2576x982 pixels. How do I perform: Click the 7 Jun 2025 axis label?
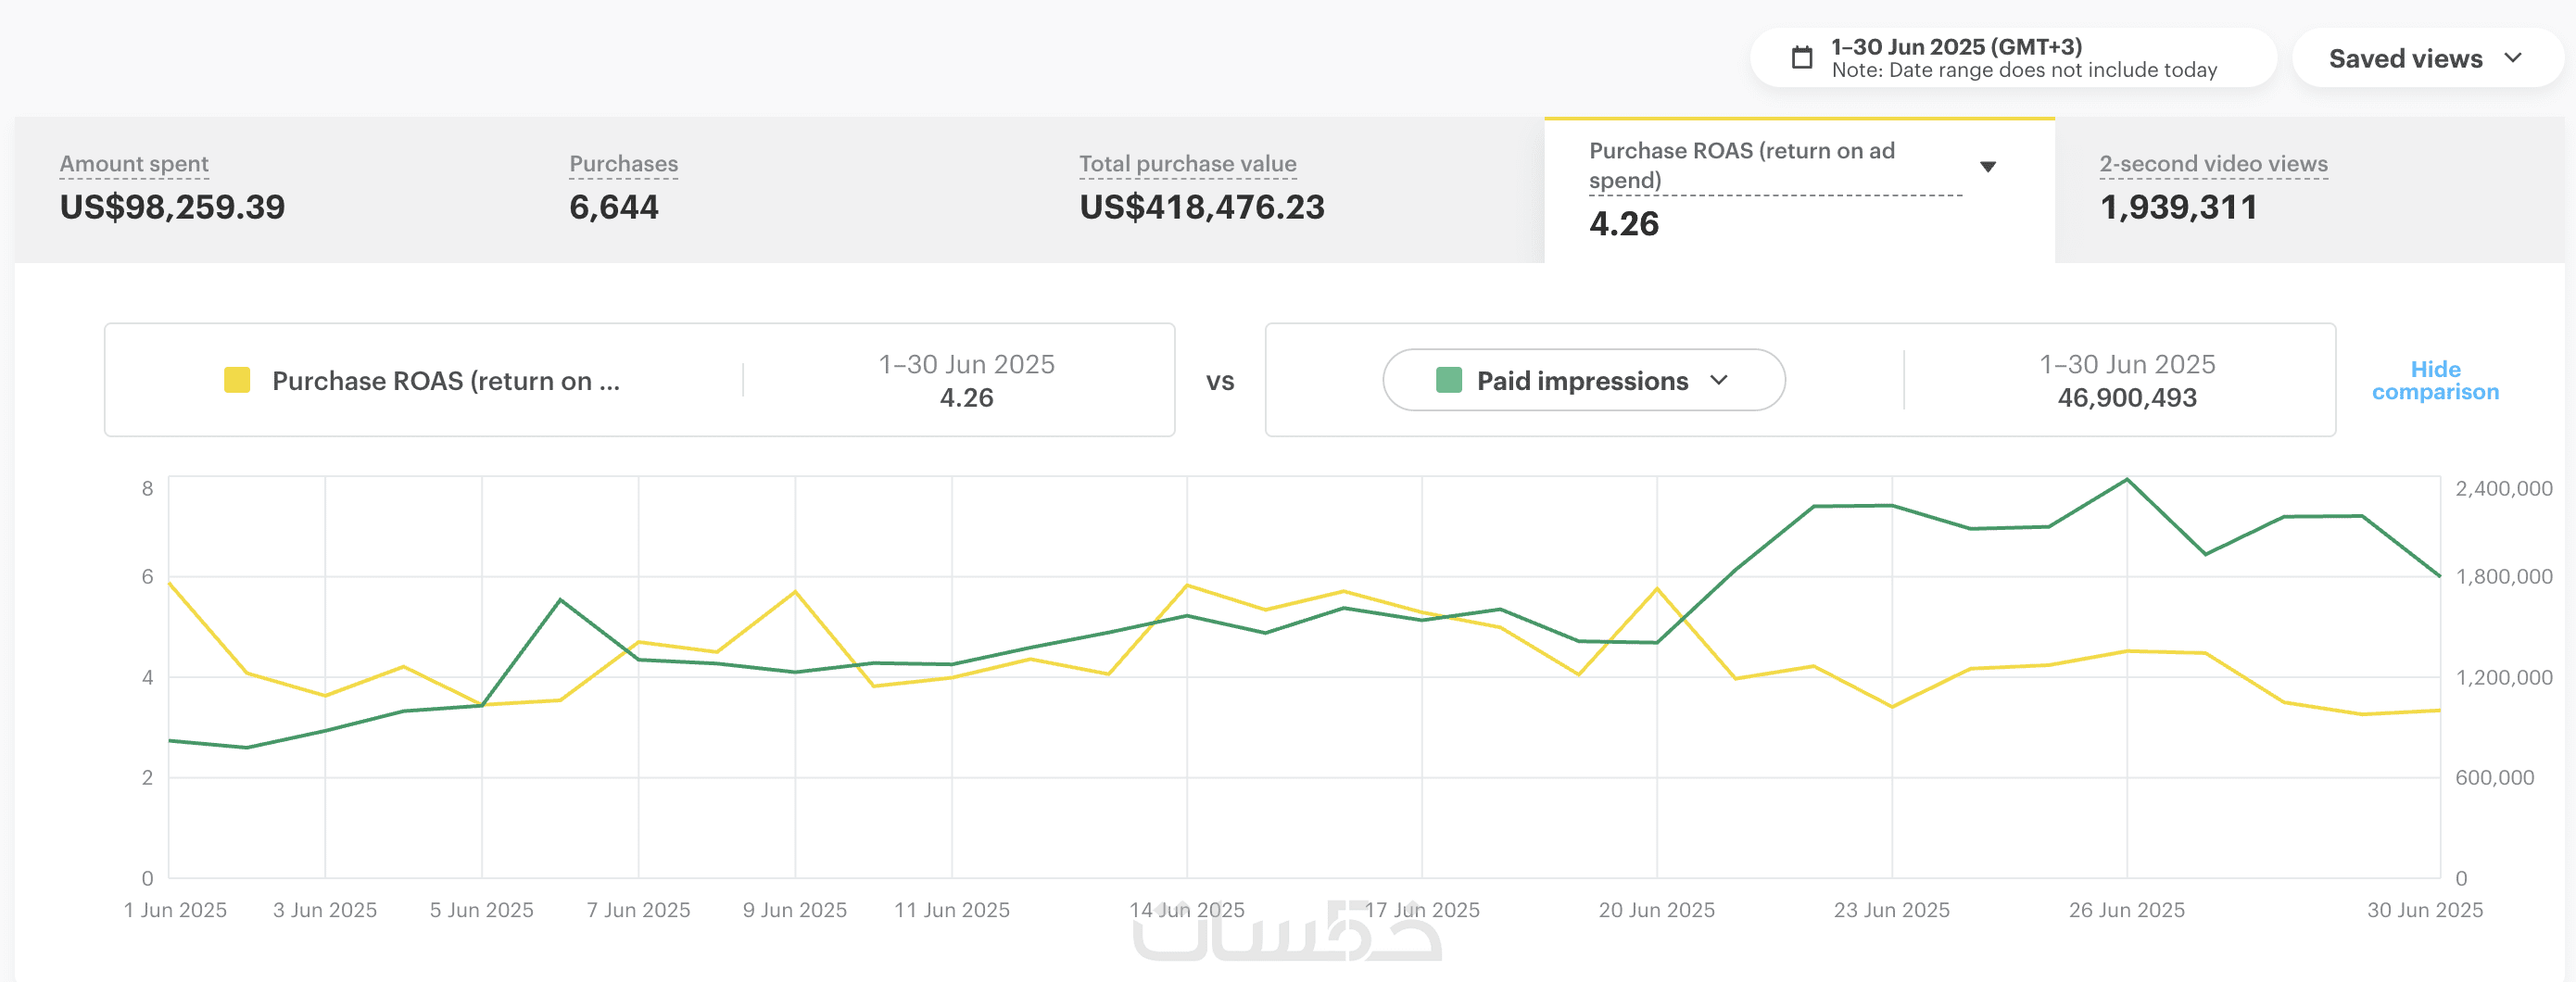(x=638, y=910)
